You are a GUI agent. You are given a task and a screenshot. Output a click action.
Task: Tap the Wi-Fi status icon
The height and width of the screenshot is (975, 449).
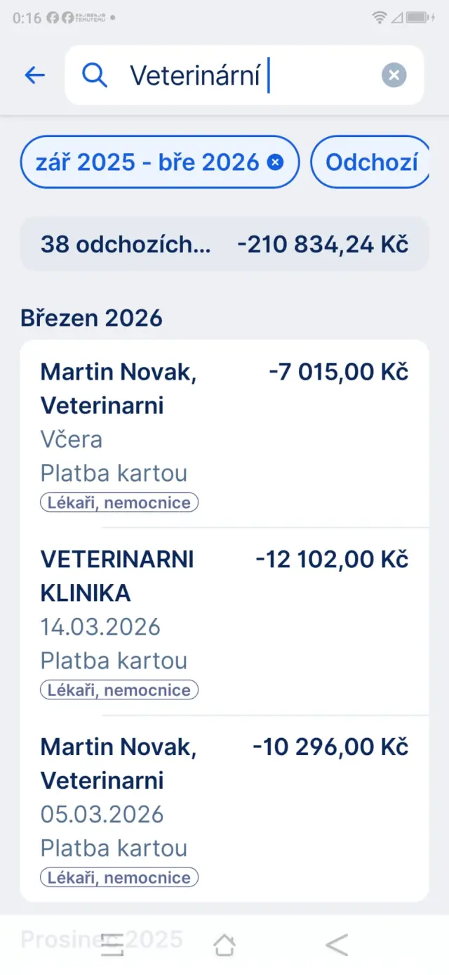click(x=379, y=18)
